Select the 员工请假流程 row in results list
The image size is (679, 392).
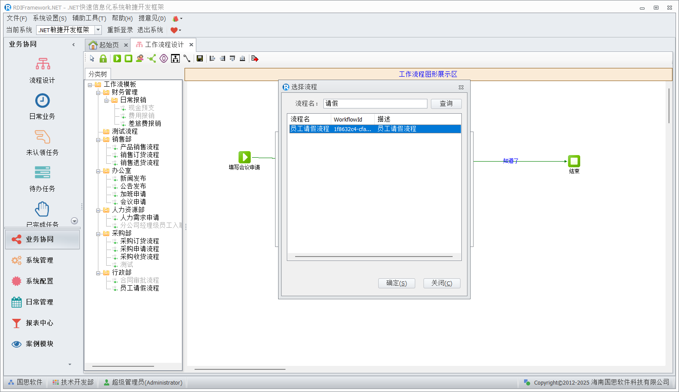[x=374, y=129]
